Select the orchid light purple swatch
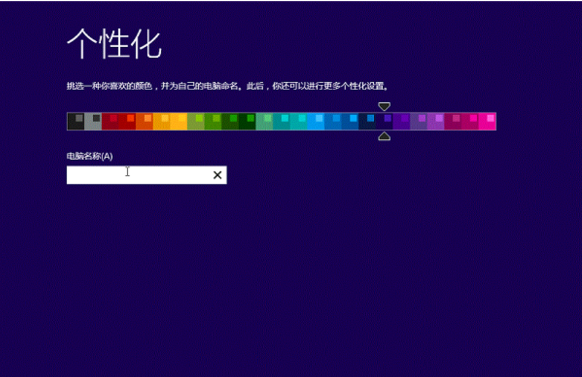 point(436,121)
